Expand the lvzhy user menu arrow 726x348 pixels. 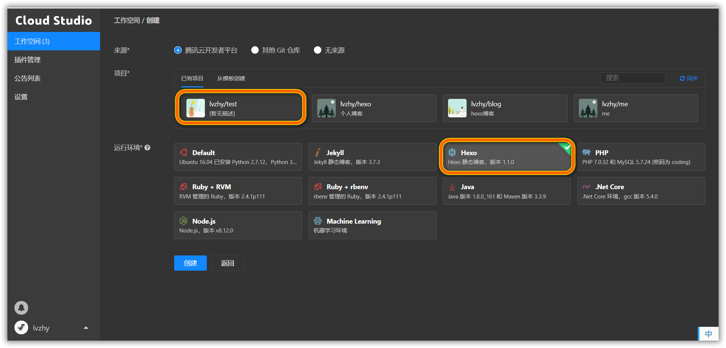(86, 328)
